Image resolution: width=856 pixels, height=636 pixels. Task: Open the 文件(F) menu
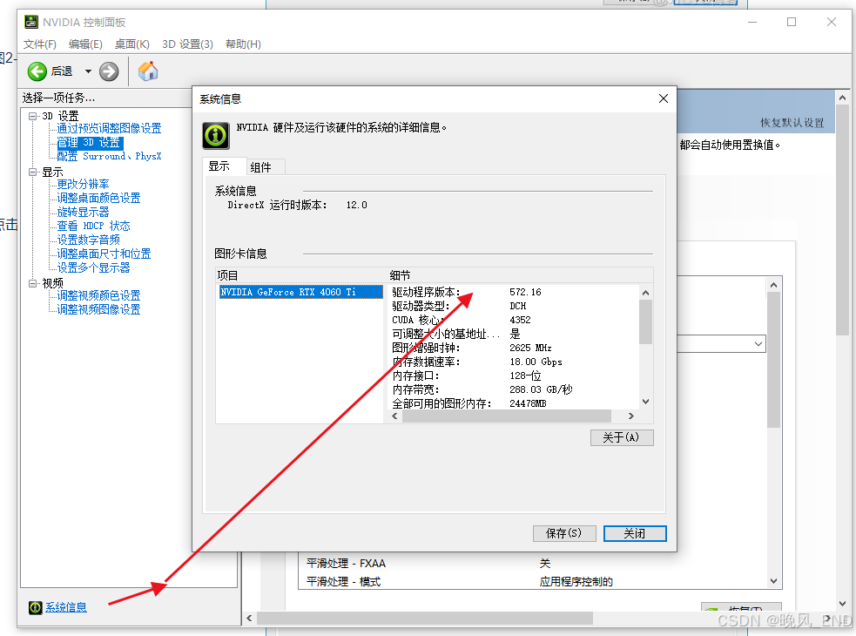(x=40, y=44)
